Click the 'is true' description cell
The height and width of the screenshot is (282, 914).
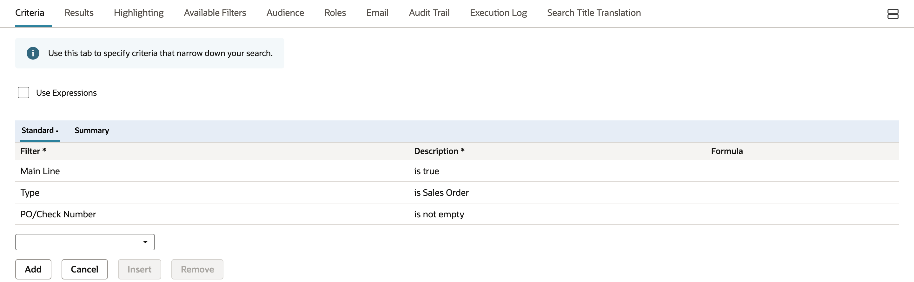click(427, 171)
